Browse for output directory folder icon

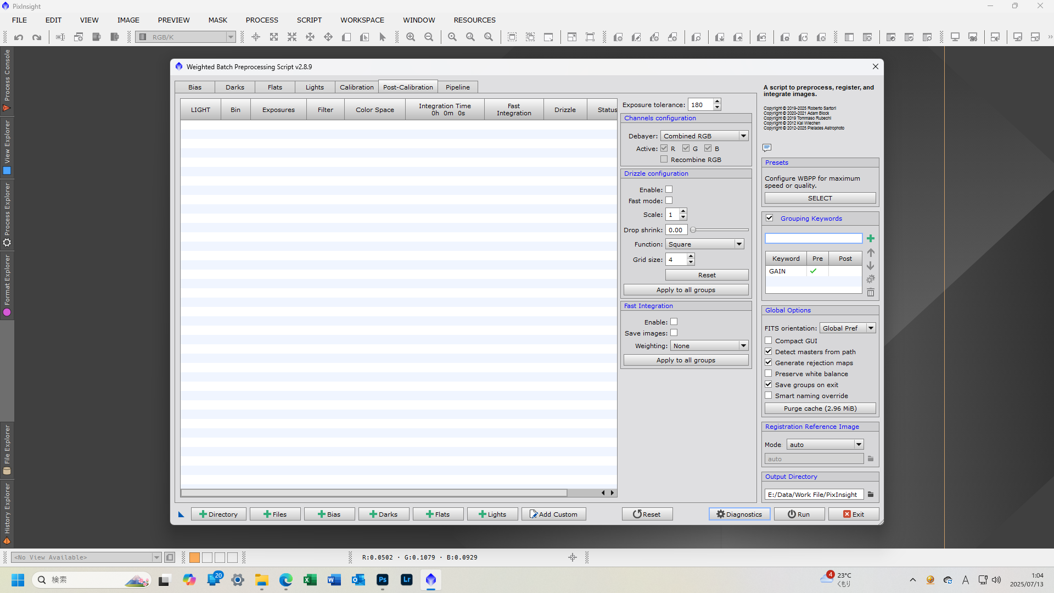point(871,494)
